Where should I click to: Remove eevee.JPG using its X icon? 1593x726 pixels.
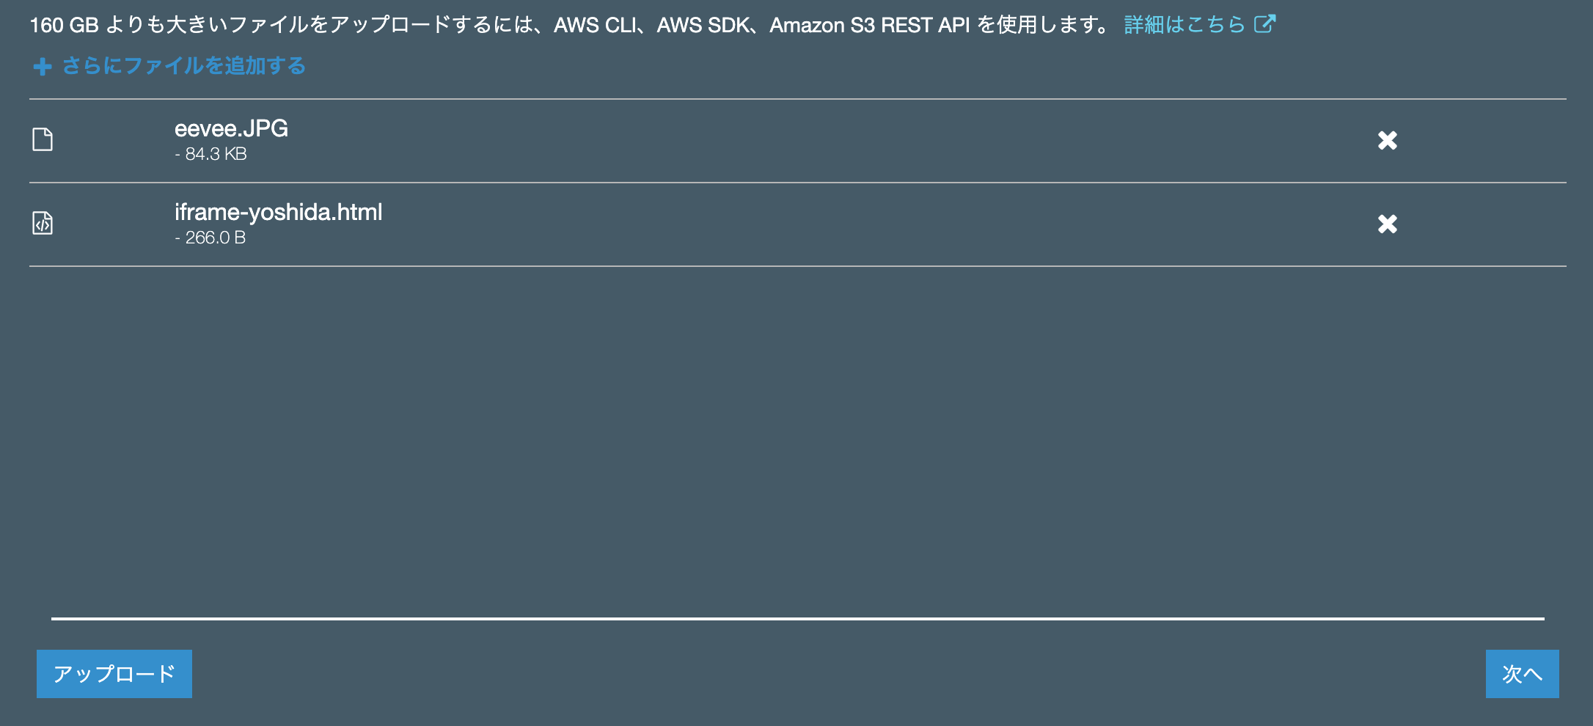click(1388, 140)
